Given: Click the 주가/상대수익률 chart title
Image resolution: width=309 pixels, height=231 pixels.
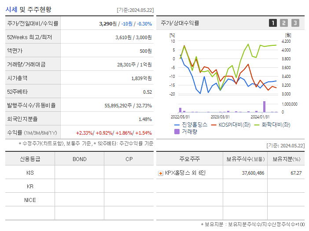Looking at the screenshot, I should [180, 23].
